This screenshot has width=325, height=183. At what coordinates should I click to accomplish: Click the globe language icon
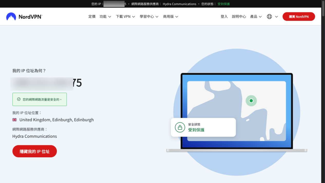269,16
